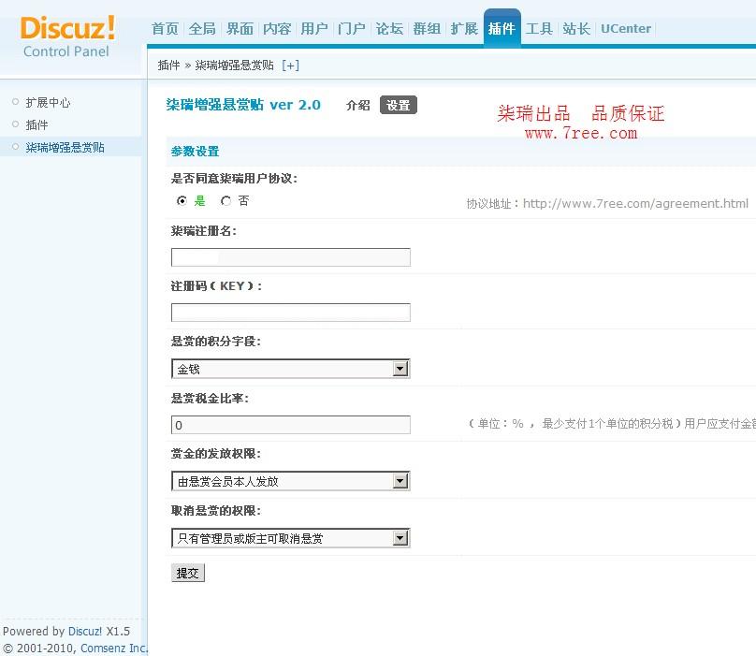Click the 柒瑞增强悬赏贴 ver 2.0 title
The width and height of the screenshot is (756, 656).
click(x=243, y=105)
